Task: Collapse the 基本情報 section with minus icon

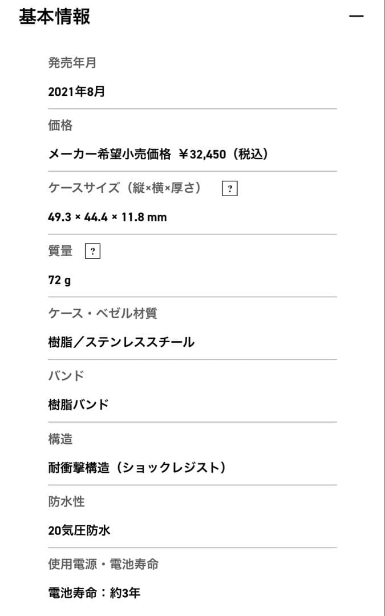Action: pos(356,17)
